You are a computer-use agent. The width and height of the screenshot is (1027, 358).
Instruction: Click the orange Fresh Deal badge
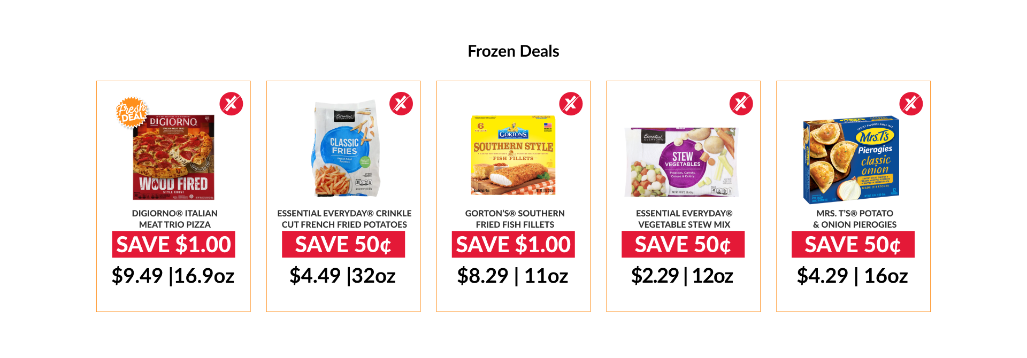click(x=132, y=112)
